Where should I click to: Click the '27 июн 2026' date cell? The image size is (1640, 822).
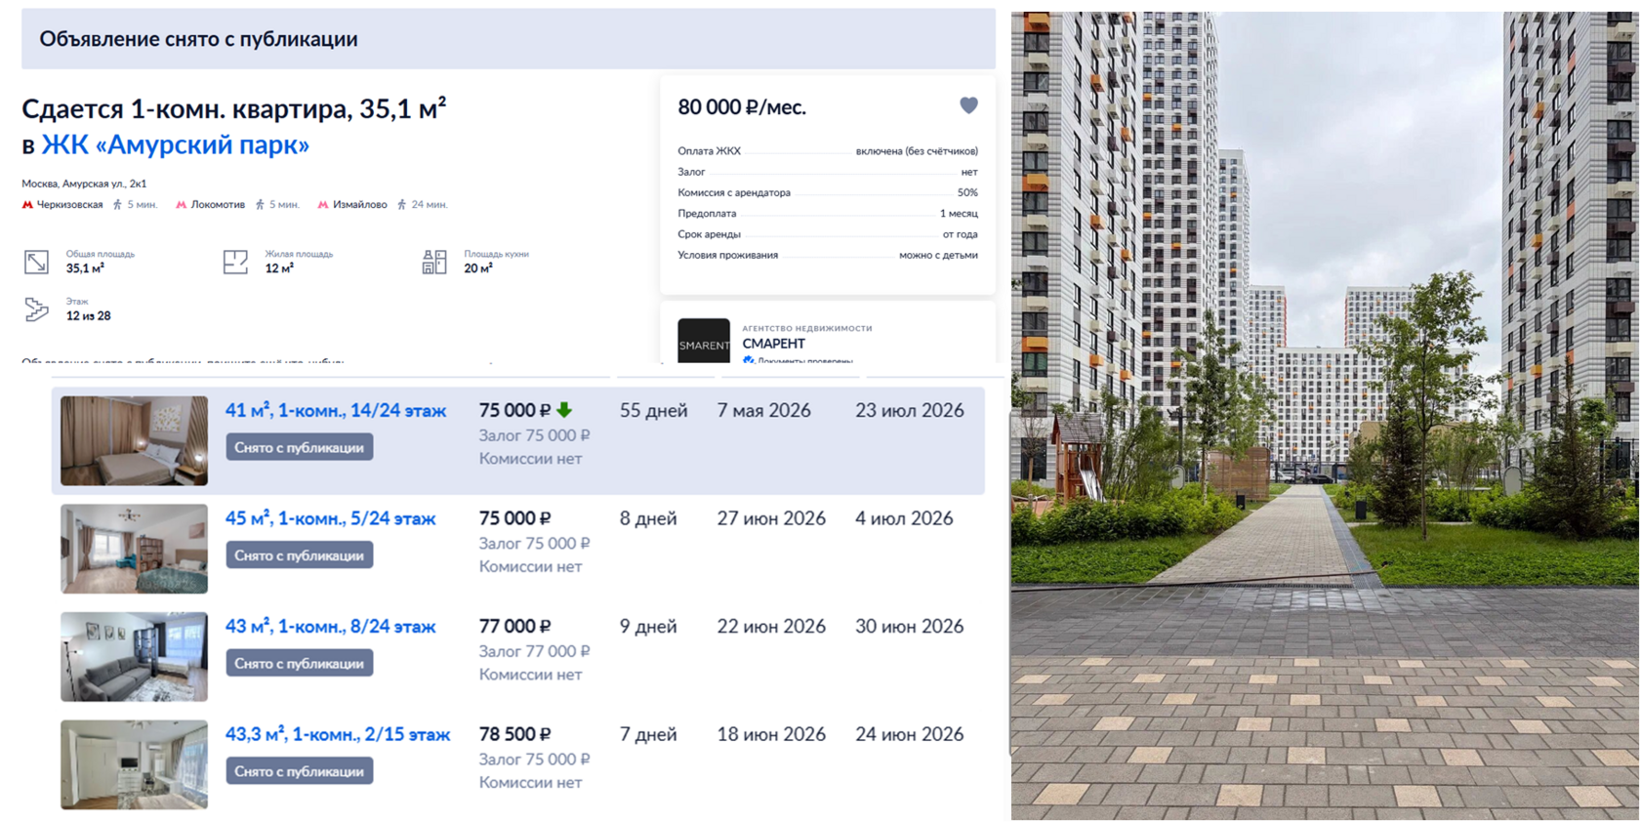pyautogui.click(x=771, y=518)
